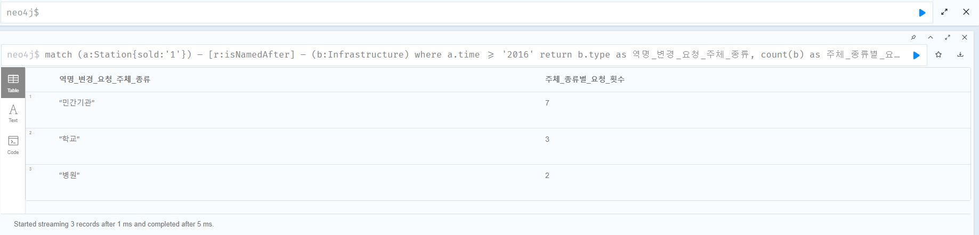Select the 주체_종류별_요청_횟수 column header
The image size is (979, 235).
[x=585, y=79]
